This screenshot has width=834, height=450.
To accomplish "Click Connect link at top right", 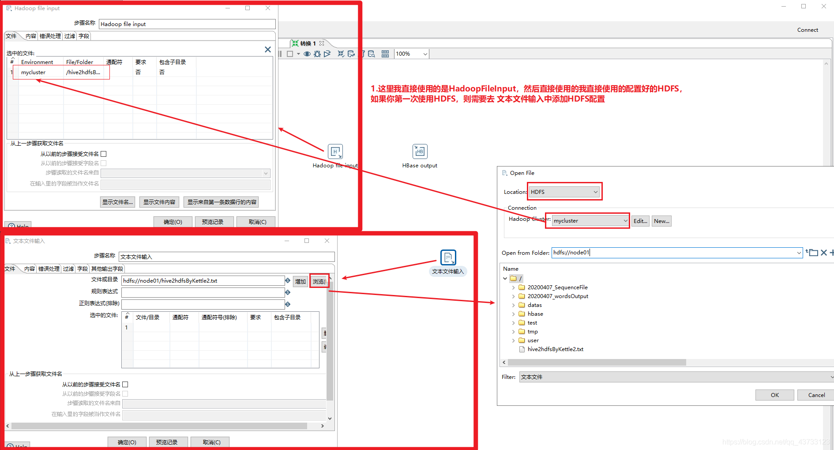I will (808, 30).
